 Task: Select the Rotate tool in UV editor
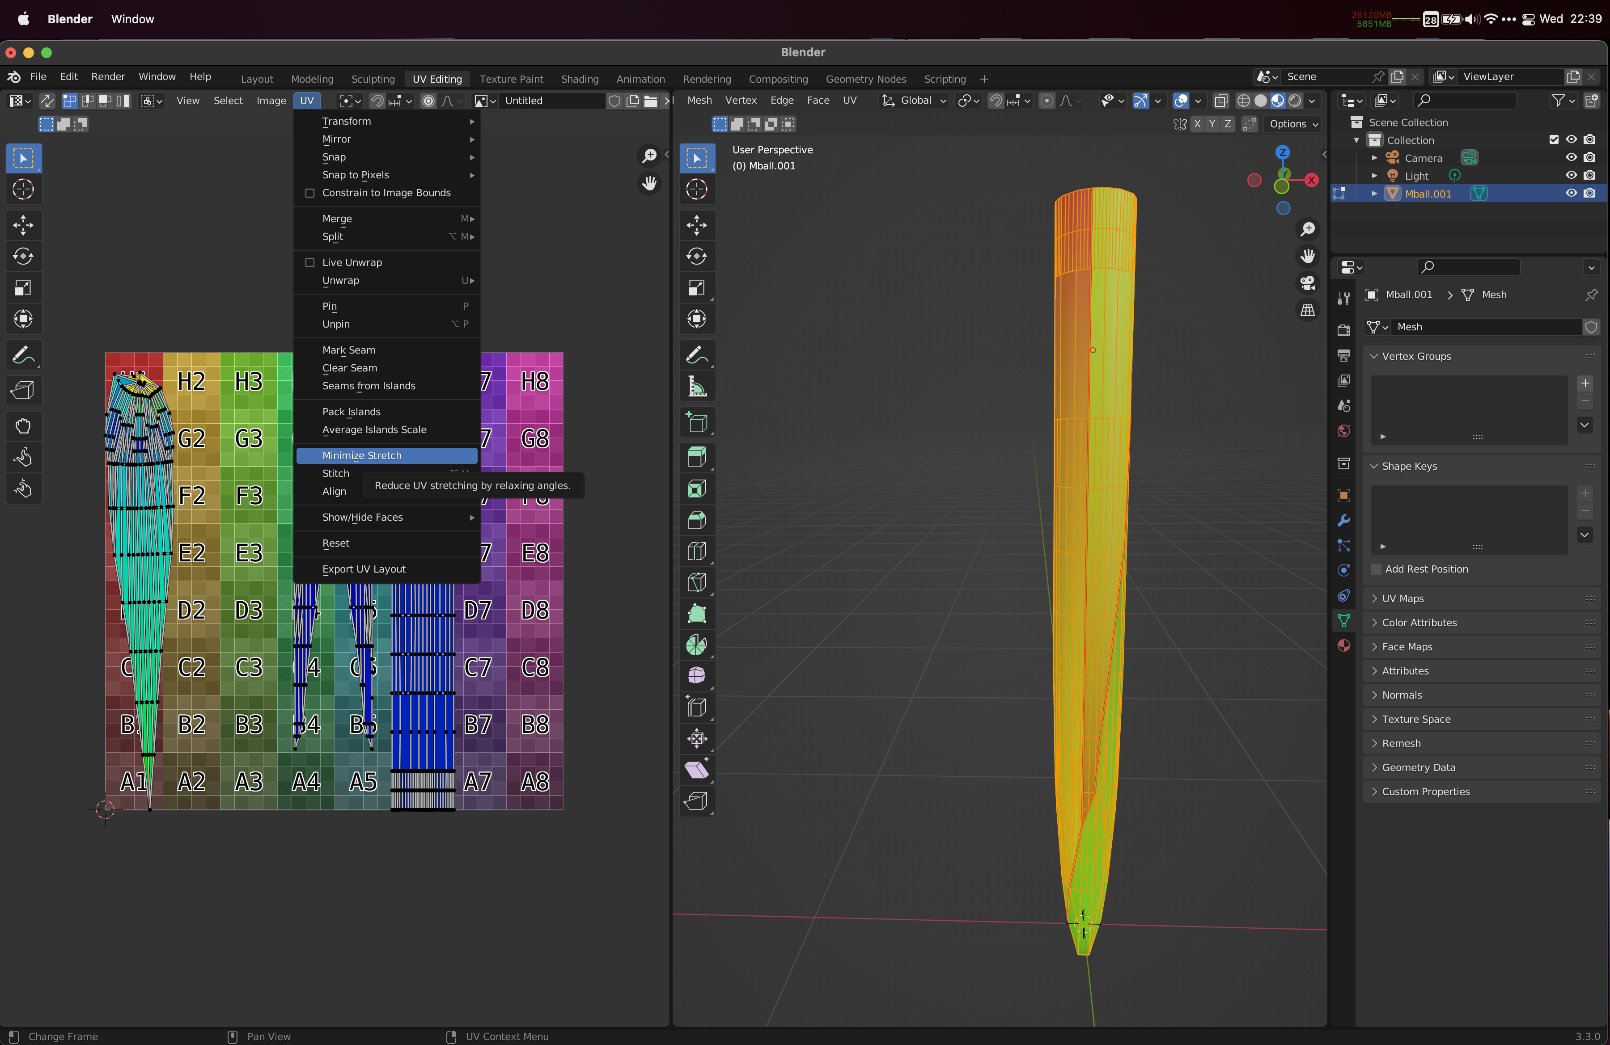pyautogui.click(x=23, y=256)
